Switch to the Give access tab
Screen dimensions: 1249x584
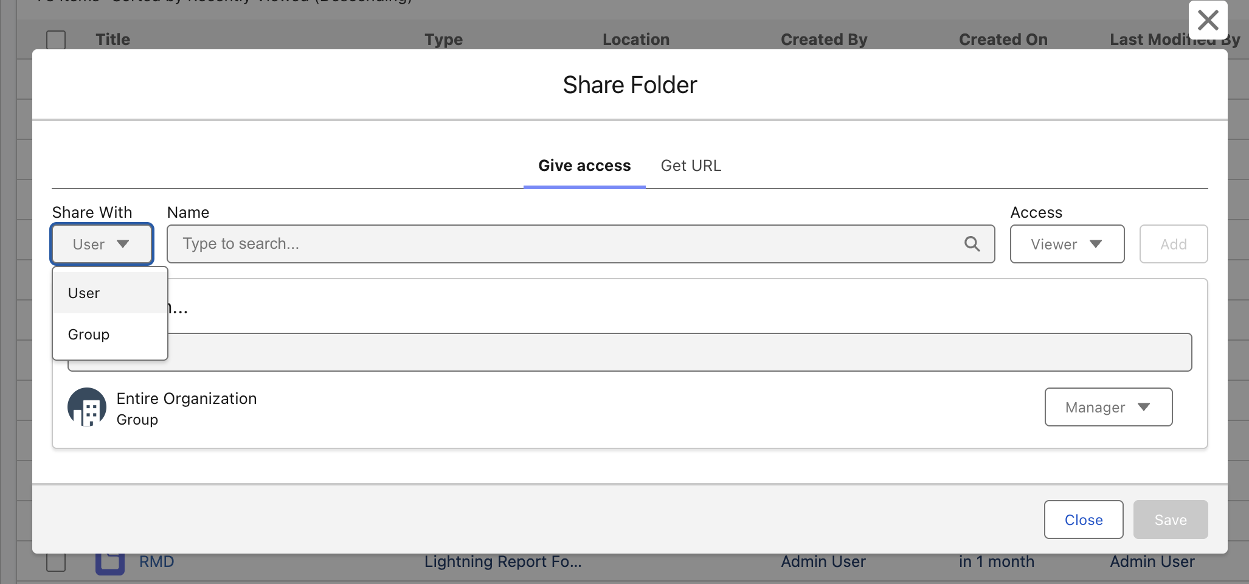point(584,165)
